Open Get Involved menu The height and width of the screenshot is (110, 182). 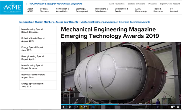pos(174,10)
